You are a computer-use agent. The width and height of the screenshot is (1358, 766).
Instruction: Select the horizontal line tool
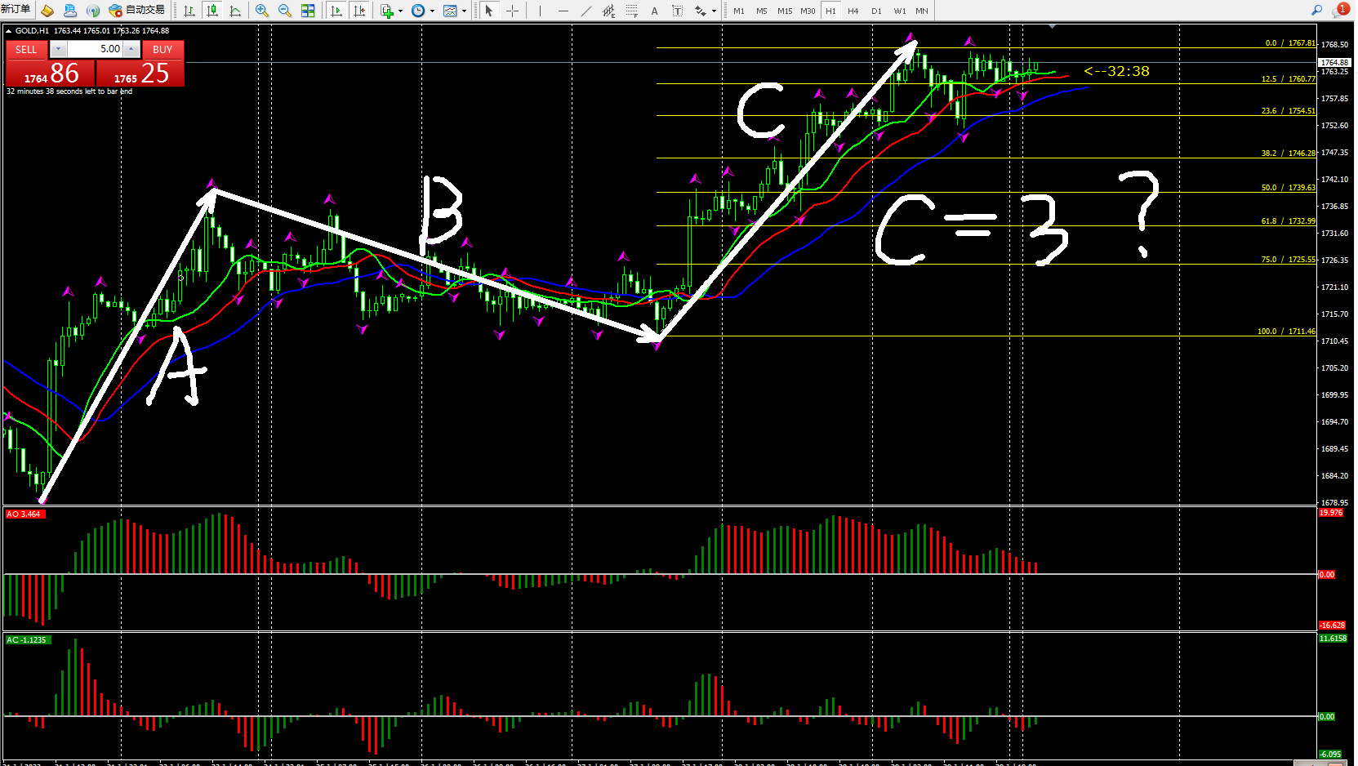[x=563, y=11]
